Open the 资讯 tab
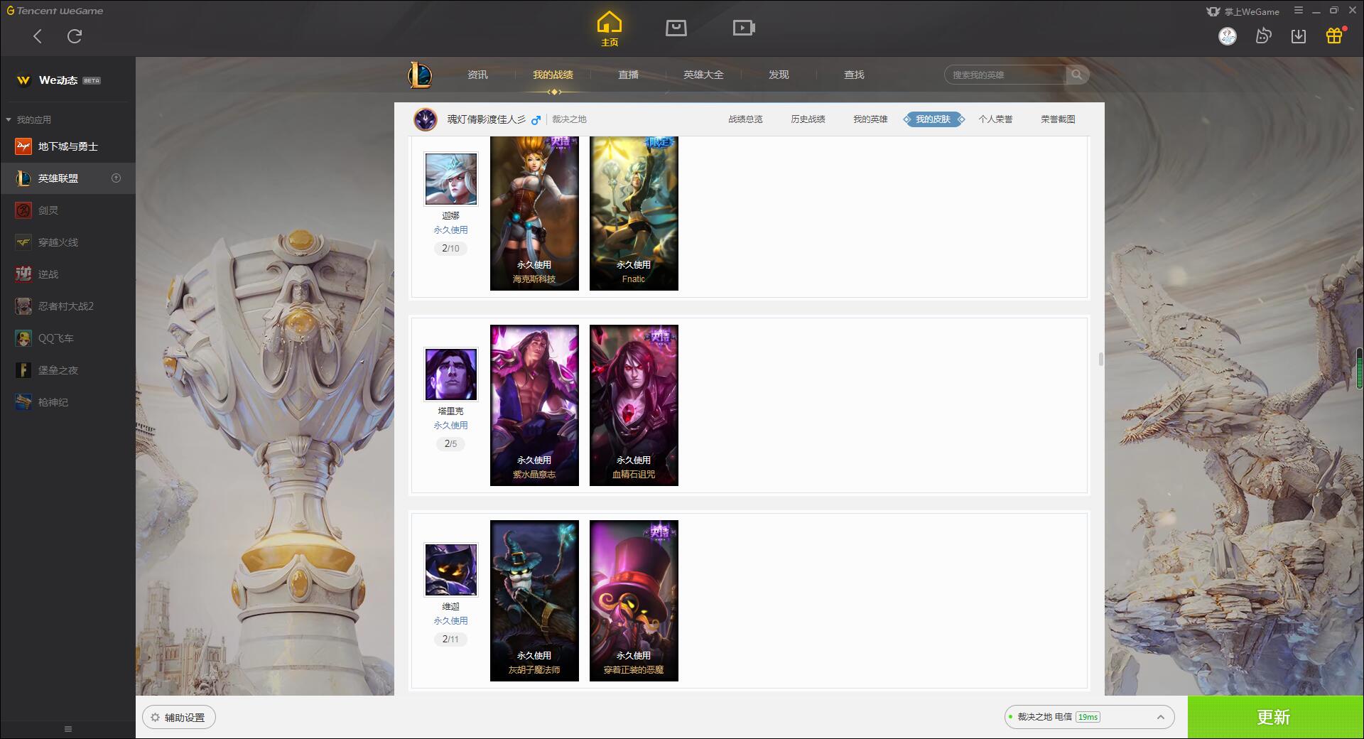Screen dimensions: 1364x739 coord(477,75)
